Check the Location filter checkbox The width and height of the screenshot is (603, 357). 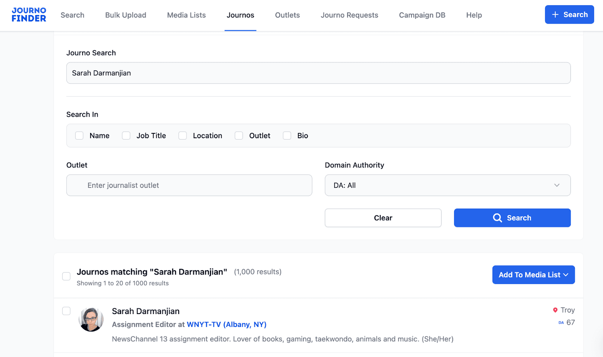(x=183, y=136)
